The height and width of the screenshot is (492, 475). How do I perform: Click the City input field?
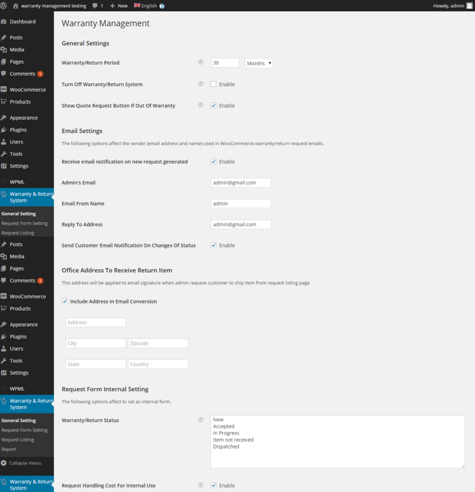click(96, 343)
